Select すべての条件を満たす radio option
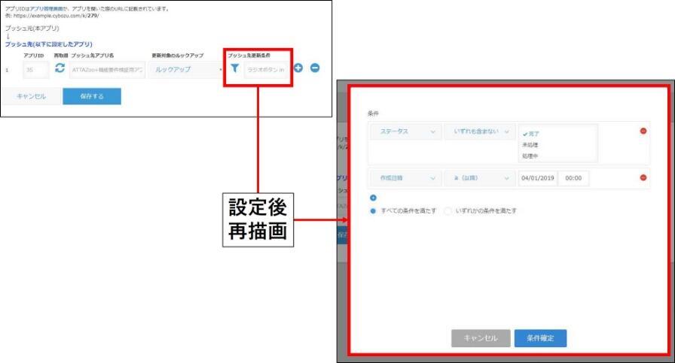The height and width of the screenshot is (363, 675). point(373,211)
